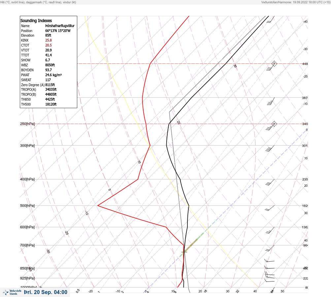Click the "400[hPa]" pressure label
Viewport: 331px width, 297px height.
[27, 179]
